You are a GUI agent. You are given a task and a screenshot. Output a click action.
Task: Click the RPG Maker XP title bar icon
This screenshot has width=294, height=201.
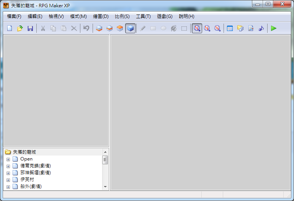6,6
